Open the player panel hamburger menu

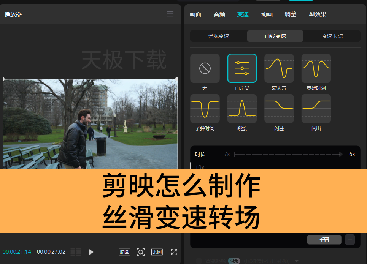170,14
